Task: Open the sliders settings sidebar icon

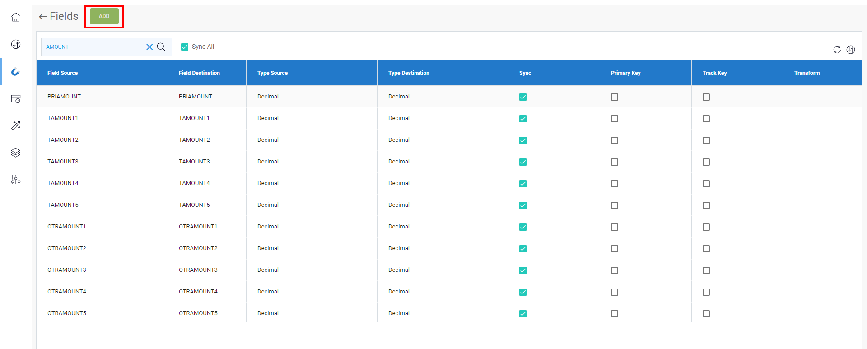Action: pos(16,180)
